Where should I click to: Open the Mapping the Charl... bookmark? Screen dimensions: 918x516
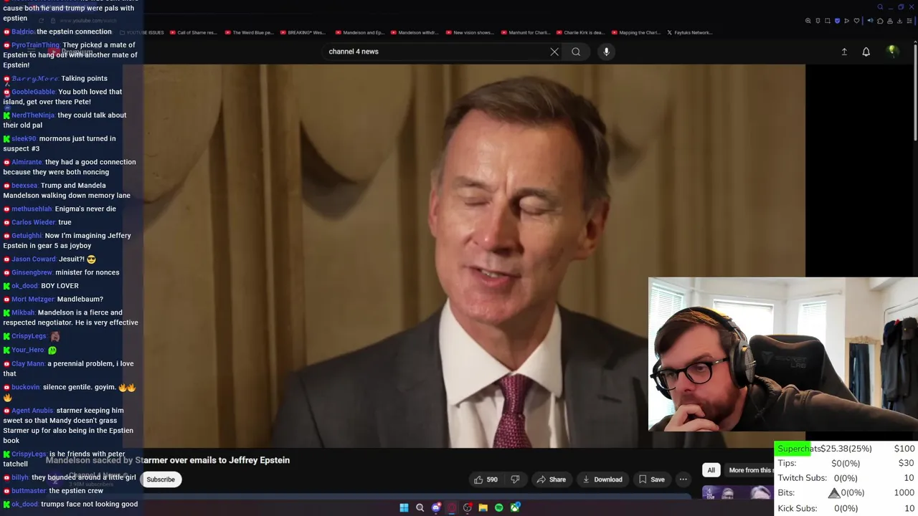[x=635, y=32]
